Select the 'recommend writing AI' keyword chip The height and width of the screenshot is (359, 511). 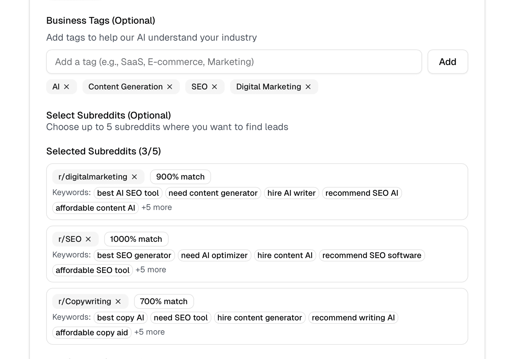pos(353,318)
